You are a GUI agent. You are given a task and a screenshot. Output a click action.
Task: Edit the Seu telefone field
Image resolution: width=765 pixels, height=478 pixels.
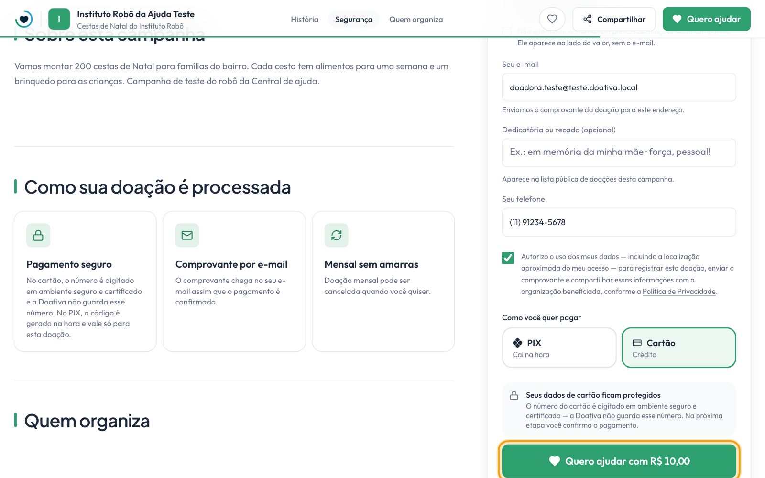619,222
